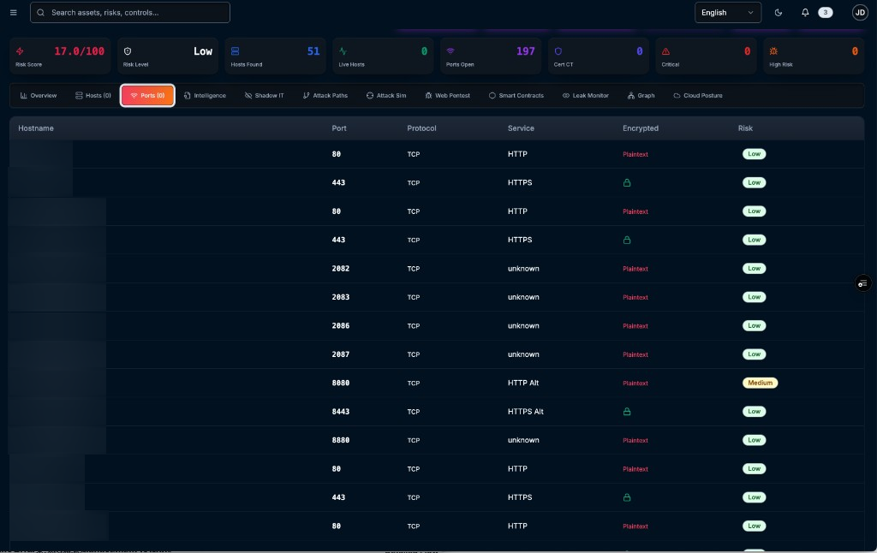Viewport: 877px width, 553px height.
Task: Click the search assets input field
Action: pos(130,12)
